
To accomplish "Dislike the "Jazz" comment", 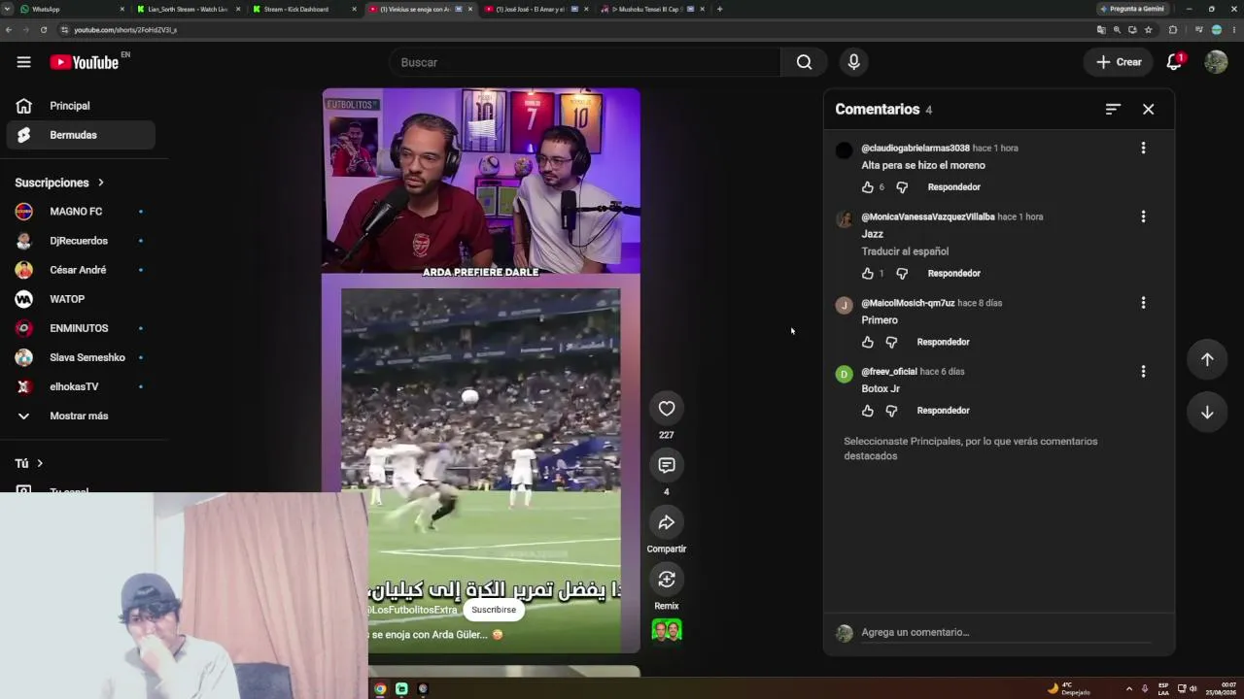I will pos(902,274).
